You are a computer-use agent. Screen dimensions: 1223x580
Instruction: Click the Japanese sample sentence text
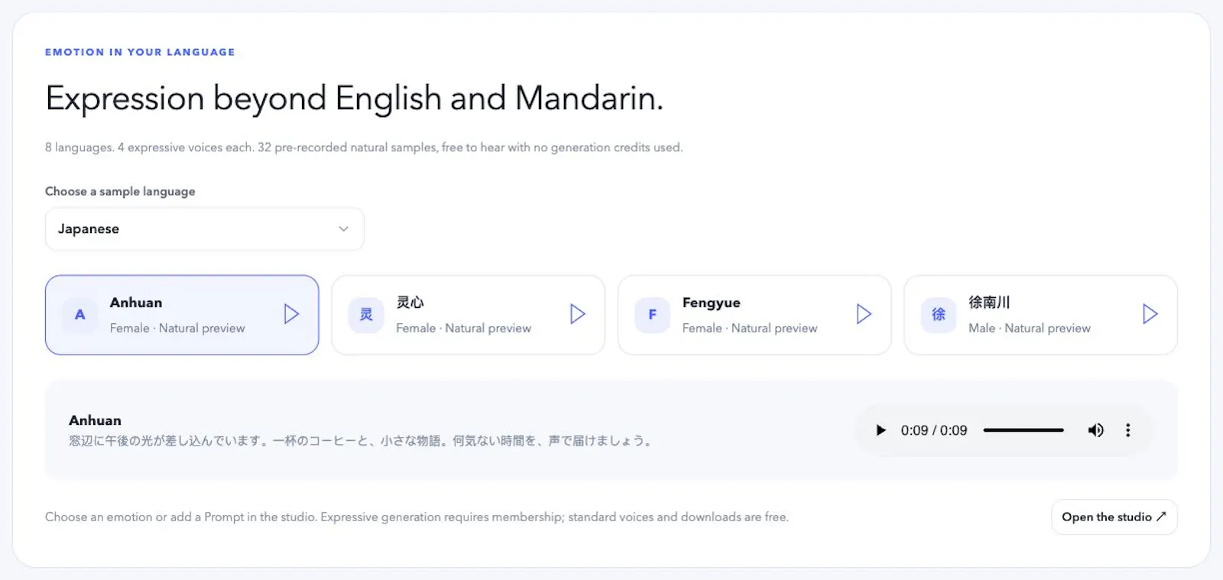pos(361,441)
